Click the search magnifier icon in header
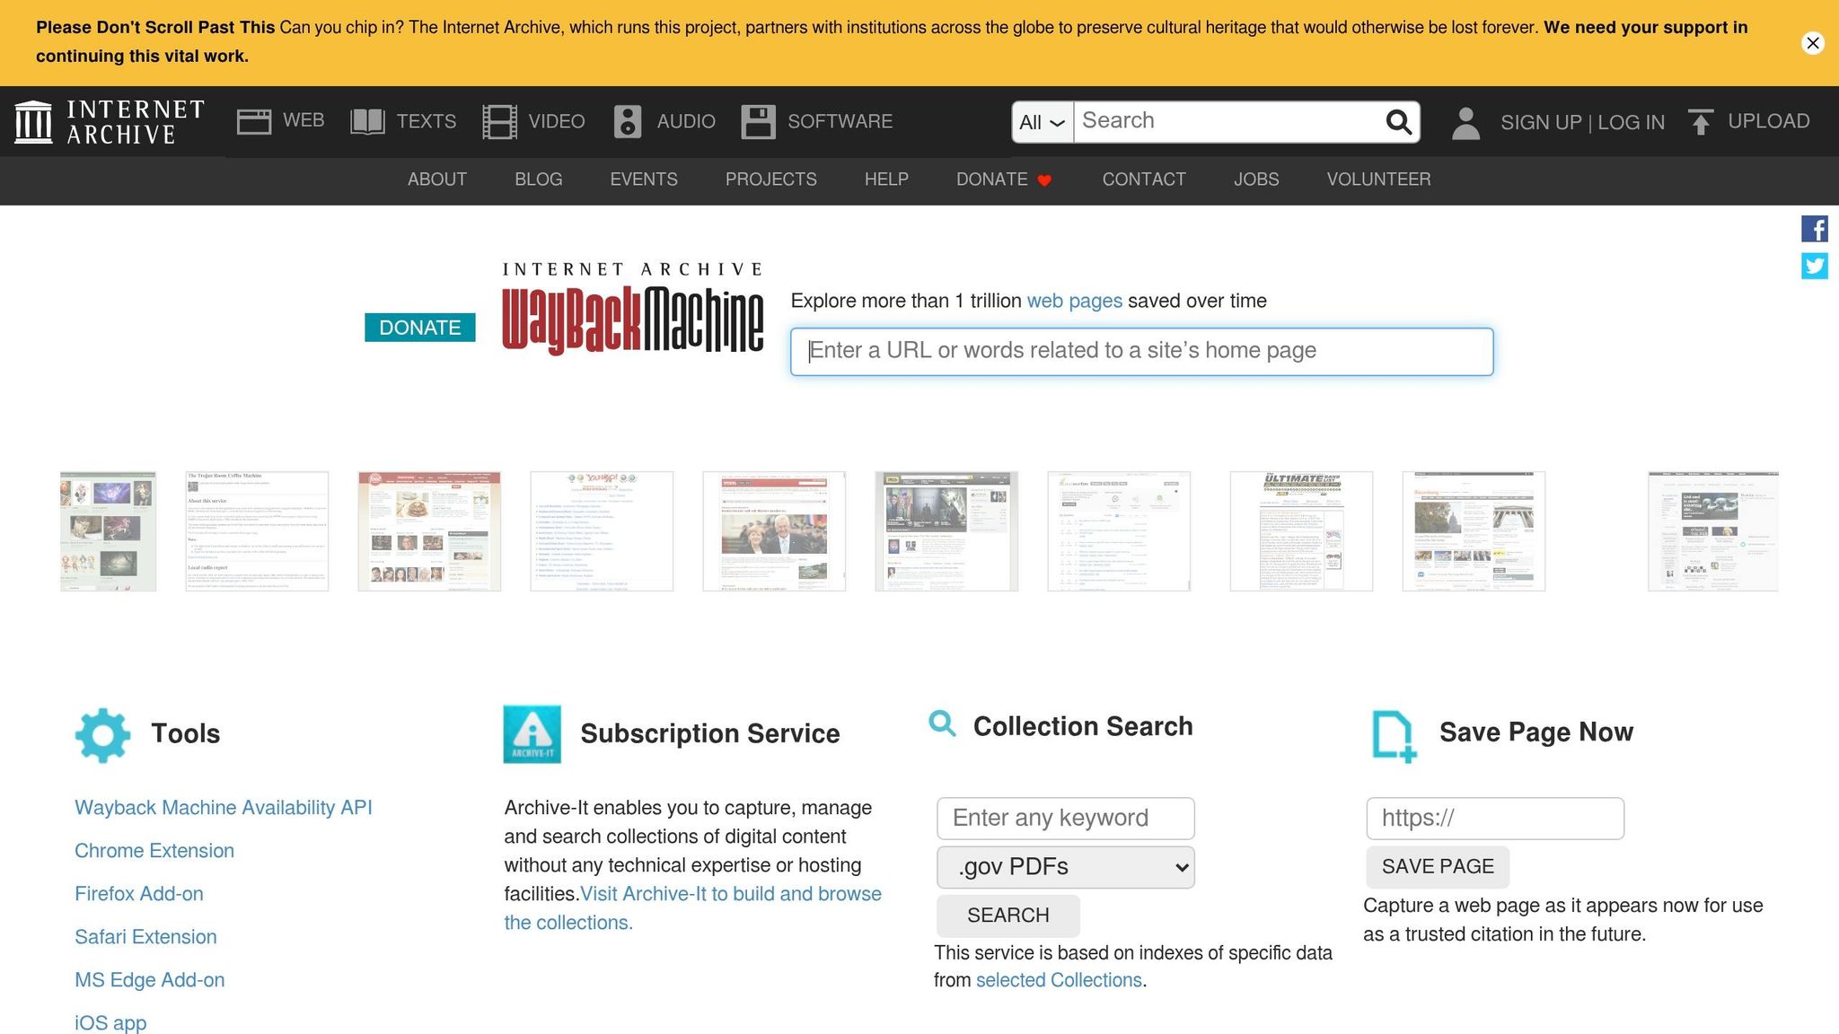This screenshot has width=1839, height=1034. (1399, 122)
